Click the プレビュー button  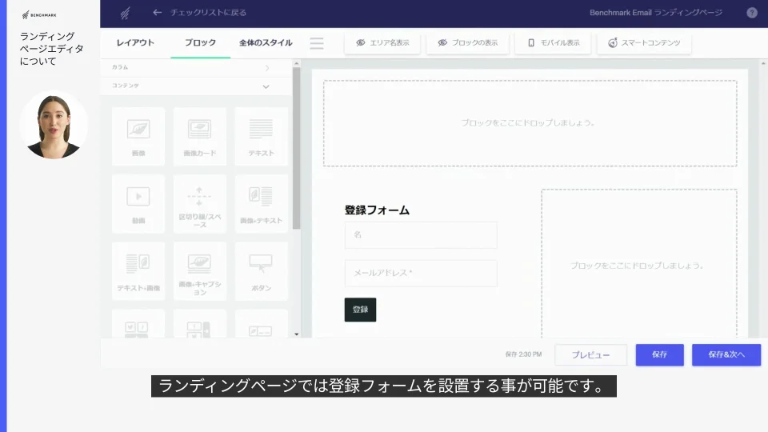(590, 355)
